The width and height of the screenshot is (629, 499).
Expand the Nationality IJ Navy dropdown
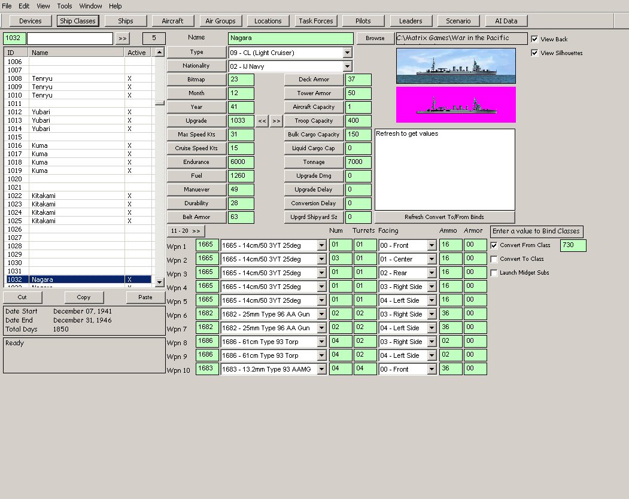[347, 66]
